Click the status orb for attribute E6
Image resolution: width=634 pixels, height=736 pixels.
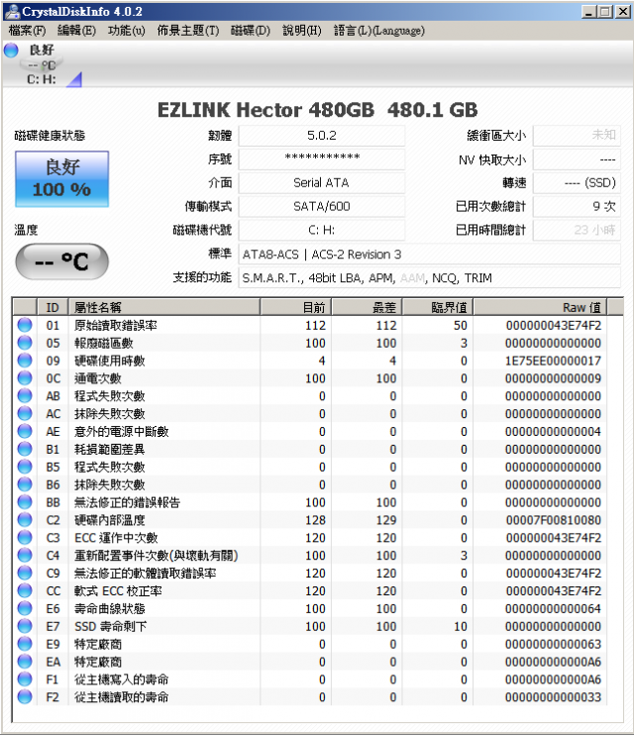pos(25,608)
